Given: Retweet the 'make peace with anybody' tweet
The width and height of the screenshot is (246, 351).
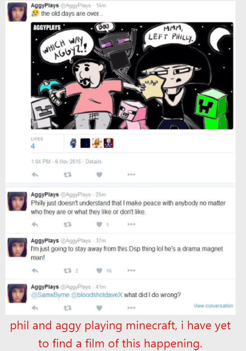Looking at the screenshot, I should click(67, 224).
